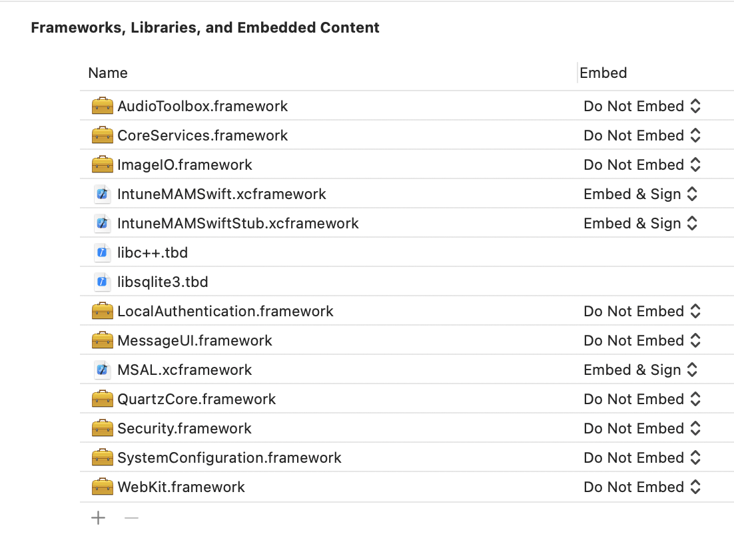Select the SystemConfiguration.framework row
This screenshot has height=542, width=734.
(x=229, y=457)
